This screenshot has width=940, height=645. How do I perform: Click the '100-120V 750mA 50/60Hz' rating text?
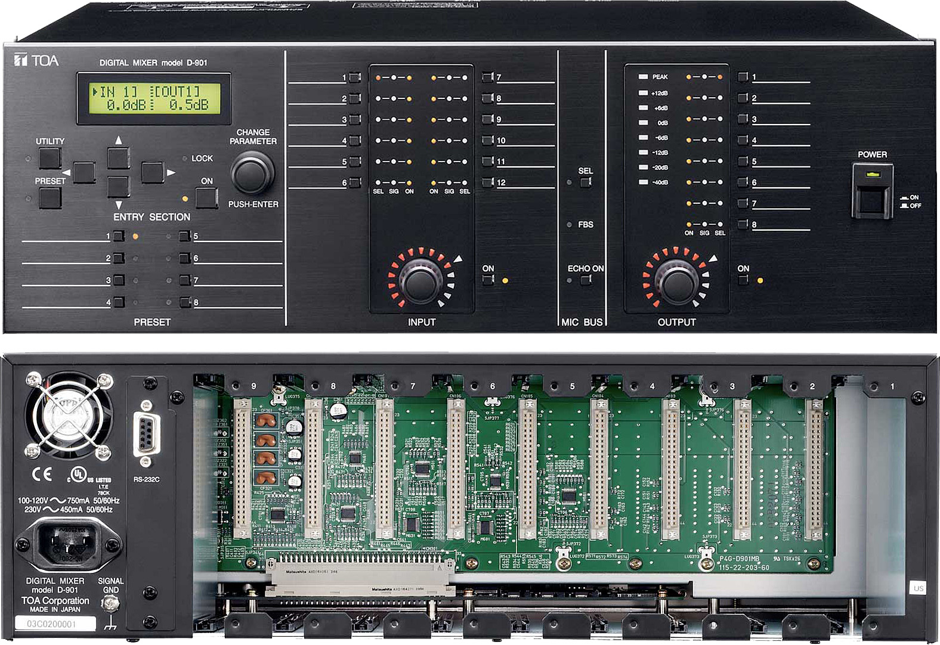69,501
